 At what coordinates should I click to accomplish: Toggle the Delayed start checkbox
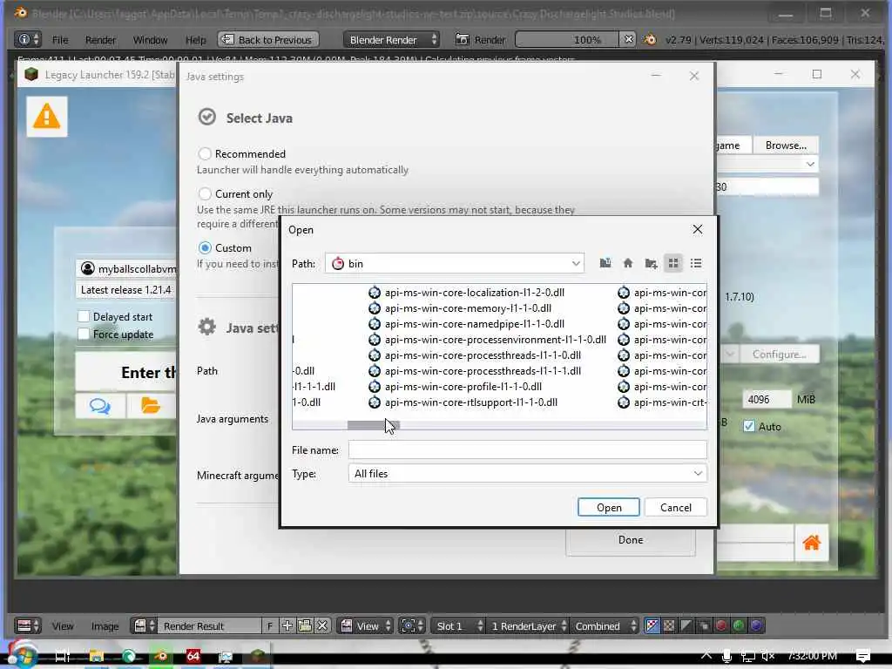coord(84,316)
